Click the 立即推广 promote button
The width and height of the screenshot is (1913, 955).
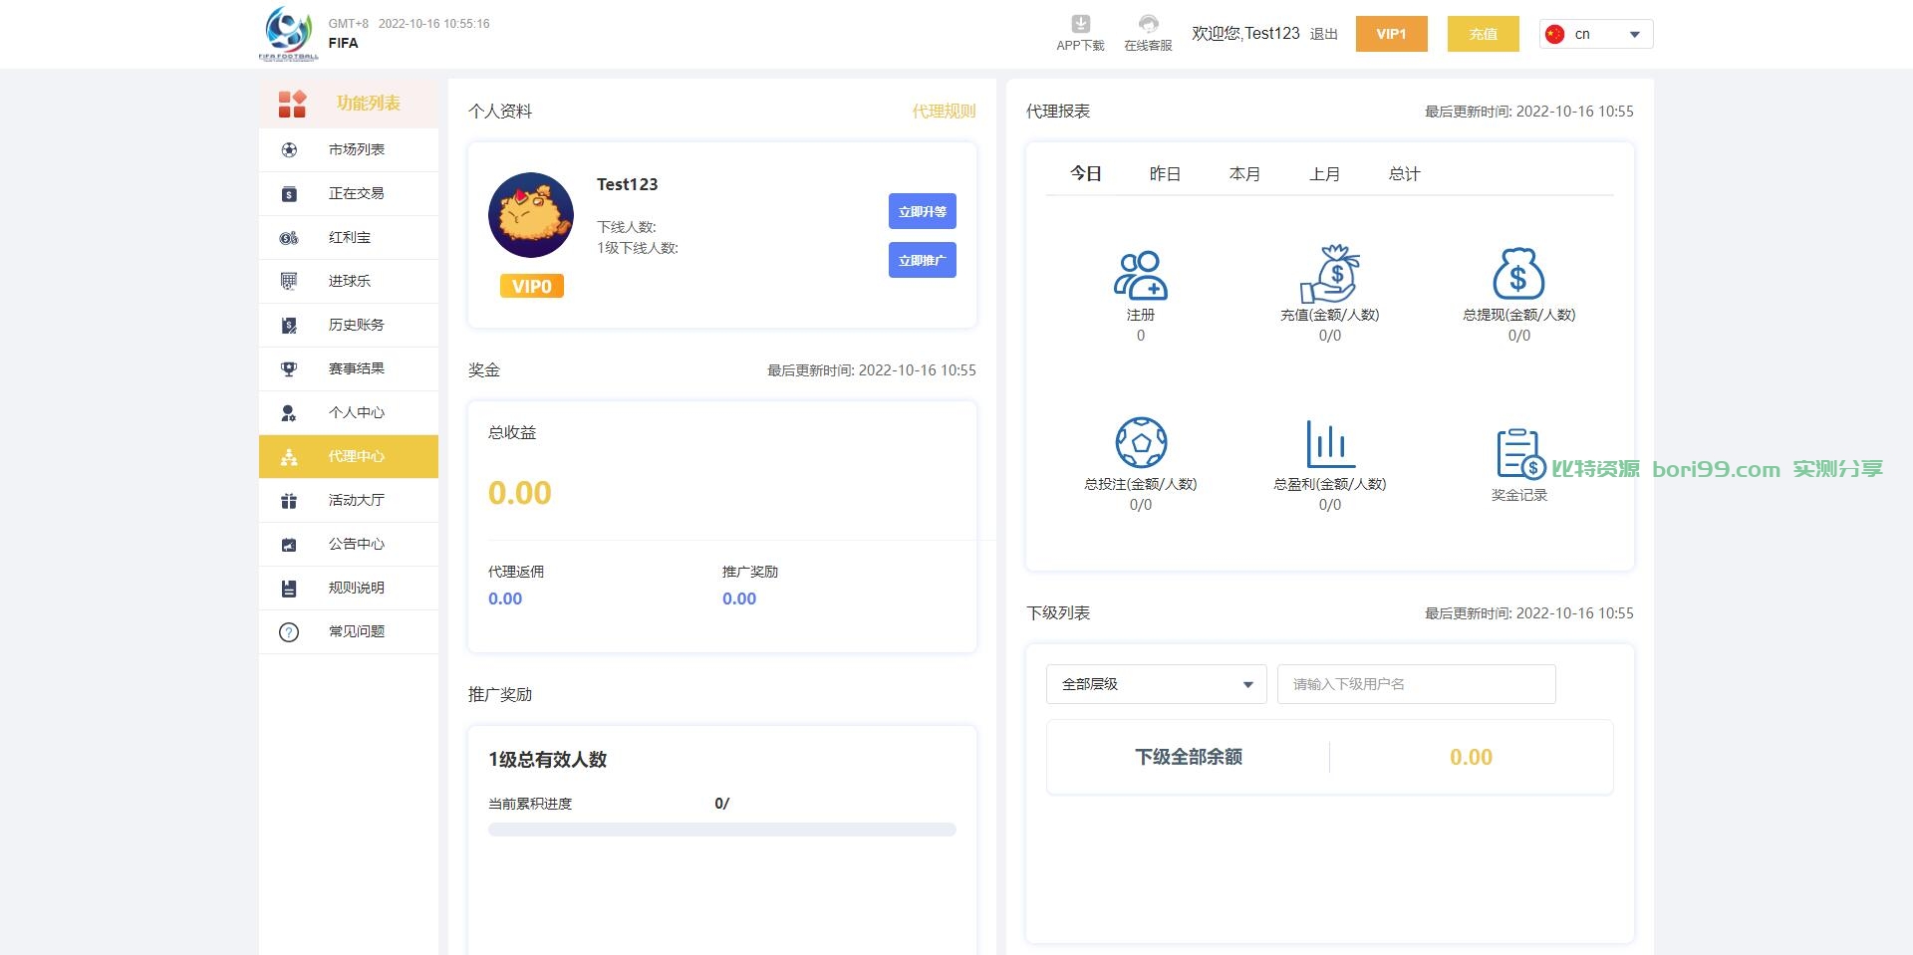[x=923, y=260]
